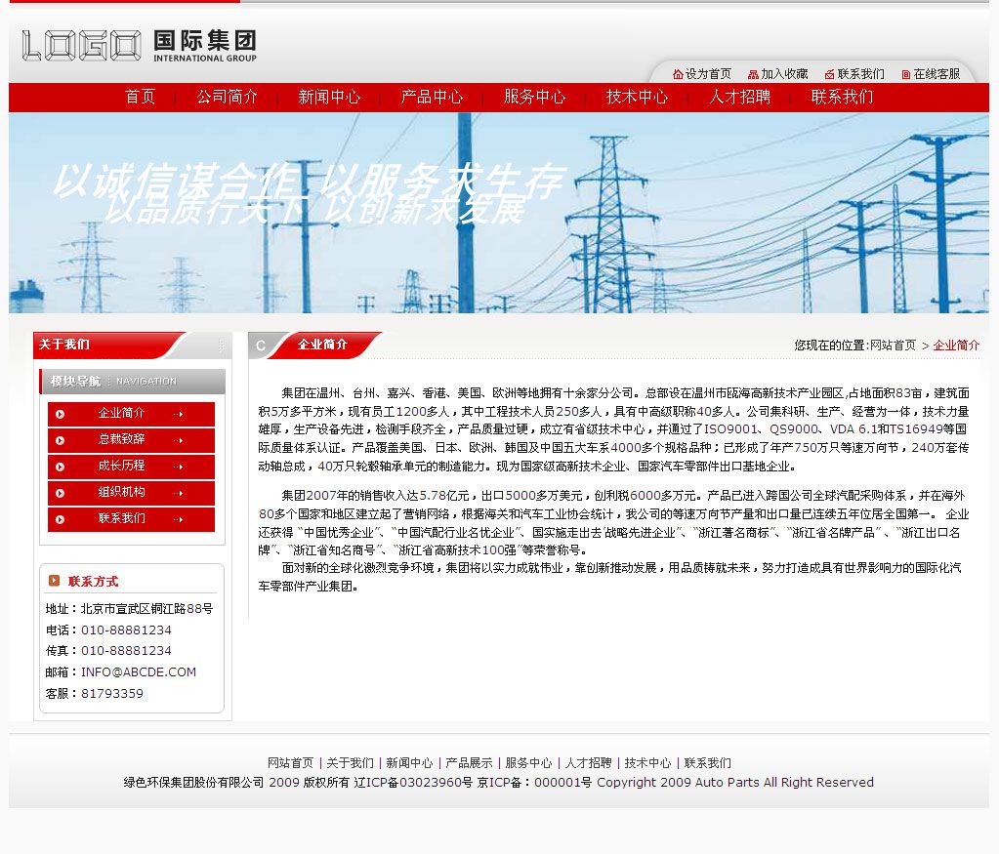Click the 联系我们 text in the top utility bar
The height and width of the screenshot is (854, 999).
860,74
